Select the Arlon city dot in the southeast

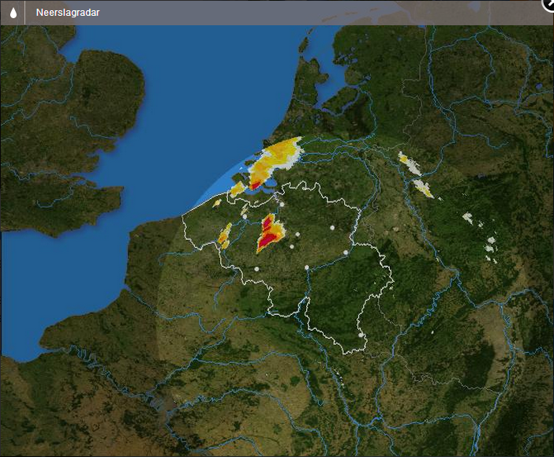[x=361, y=335]
